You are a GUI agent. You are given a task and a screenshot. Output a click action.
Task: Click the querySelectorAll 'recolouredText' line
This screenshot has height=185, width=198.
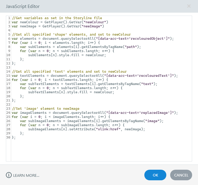point(95,76)
